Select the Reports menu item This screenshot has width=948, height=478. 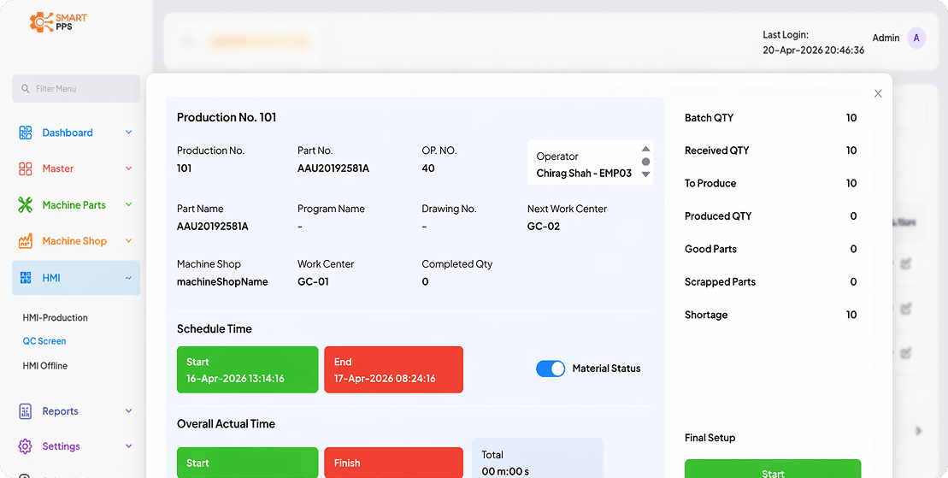click(61, 410)
